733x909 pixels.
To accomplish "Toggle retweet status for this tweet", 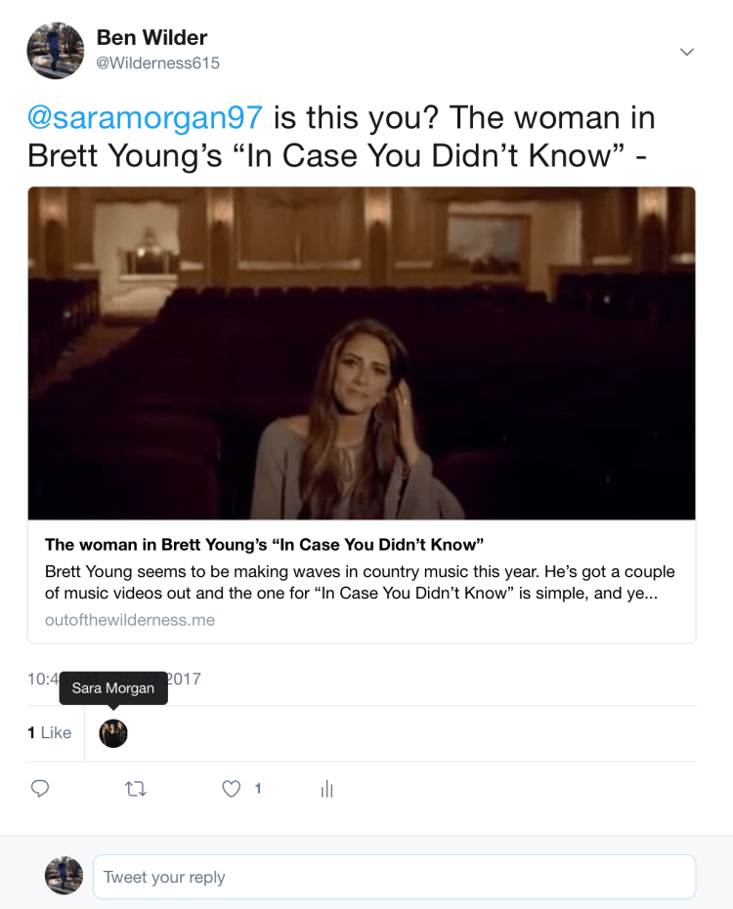I will coord(136,788).
